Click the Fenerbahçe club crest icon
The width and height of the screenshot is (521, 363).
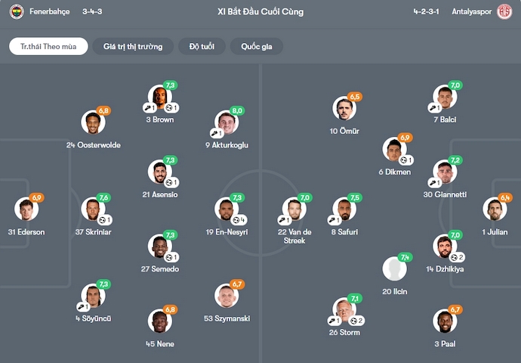coord(17,12)
